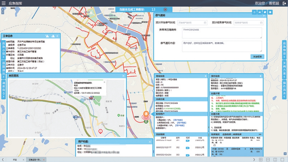Click work-order number YJ2024091209... value
The width and height of the screenshot is (288, 162).
coord(29,48)
